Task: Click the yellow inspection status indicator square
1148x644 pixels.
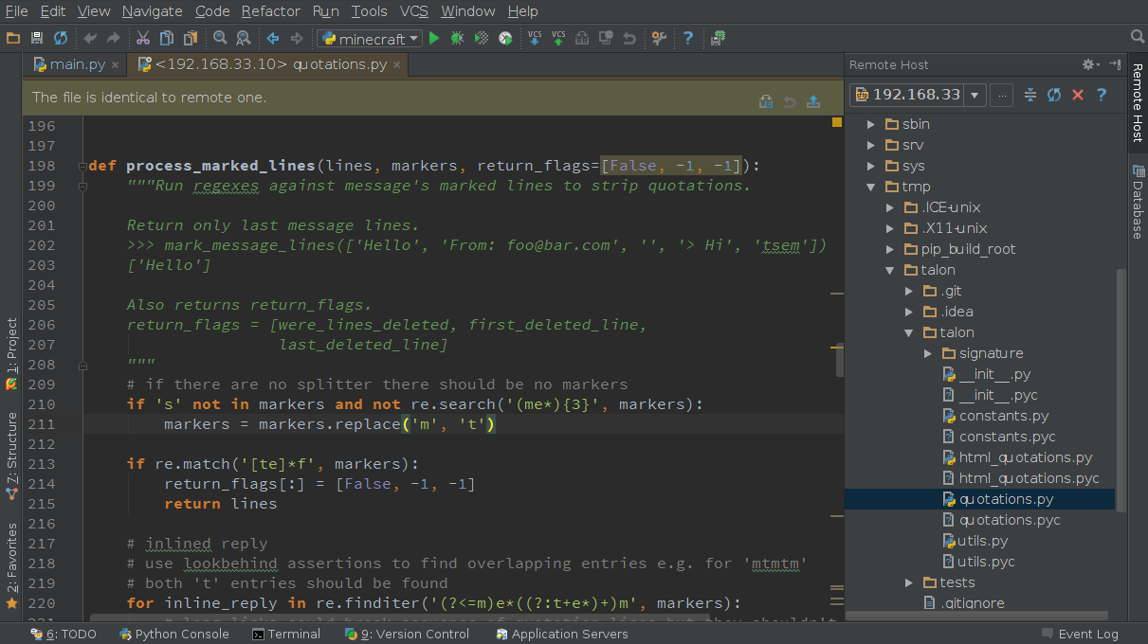Action: click(x=837, y=122)
